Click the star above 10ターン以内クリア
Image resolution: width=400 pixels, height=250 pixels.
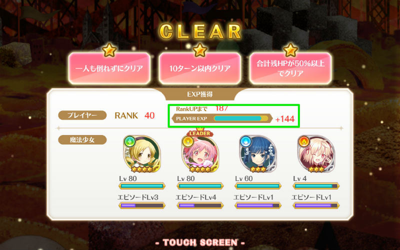coord(199,50)
